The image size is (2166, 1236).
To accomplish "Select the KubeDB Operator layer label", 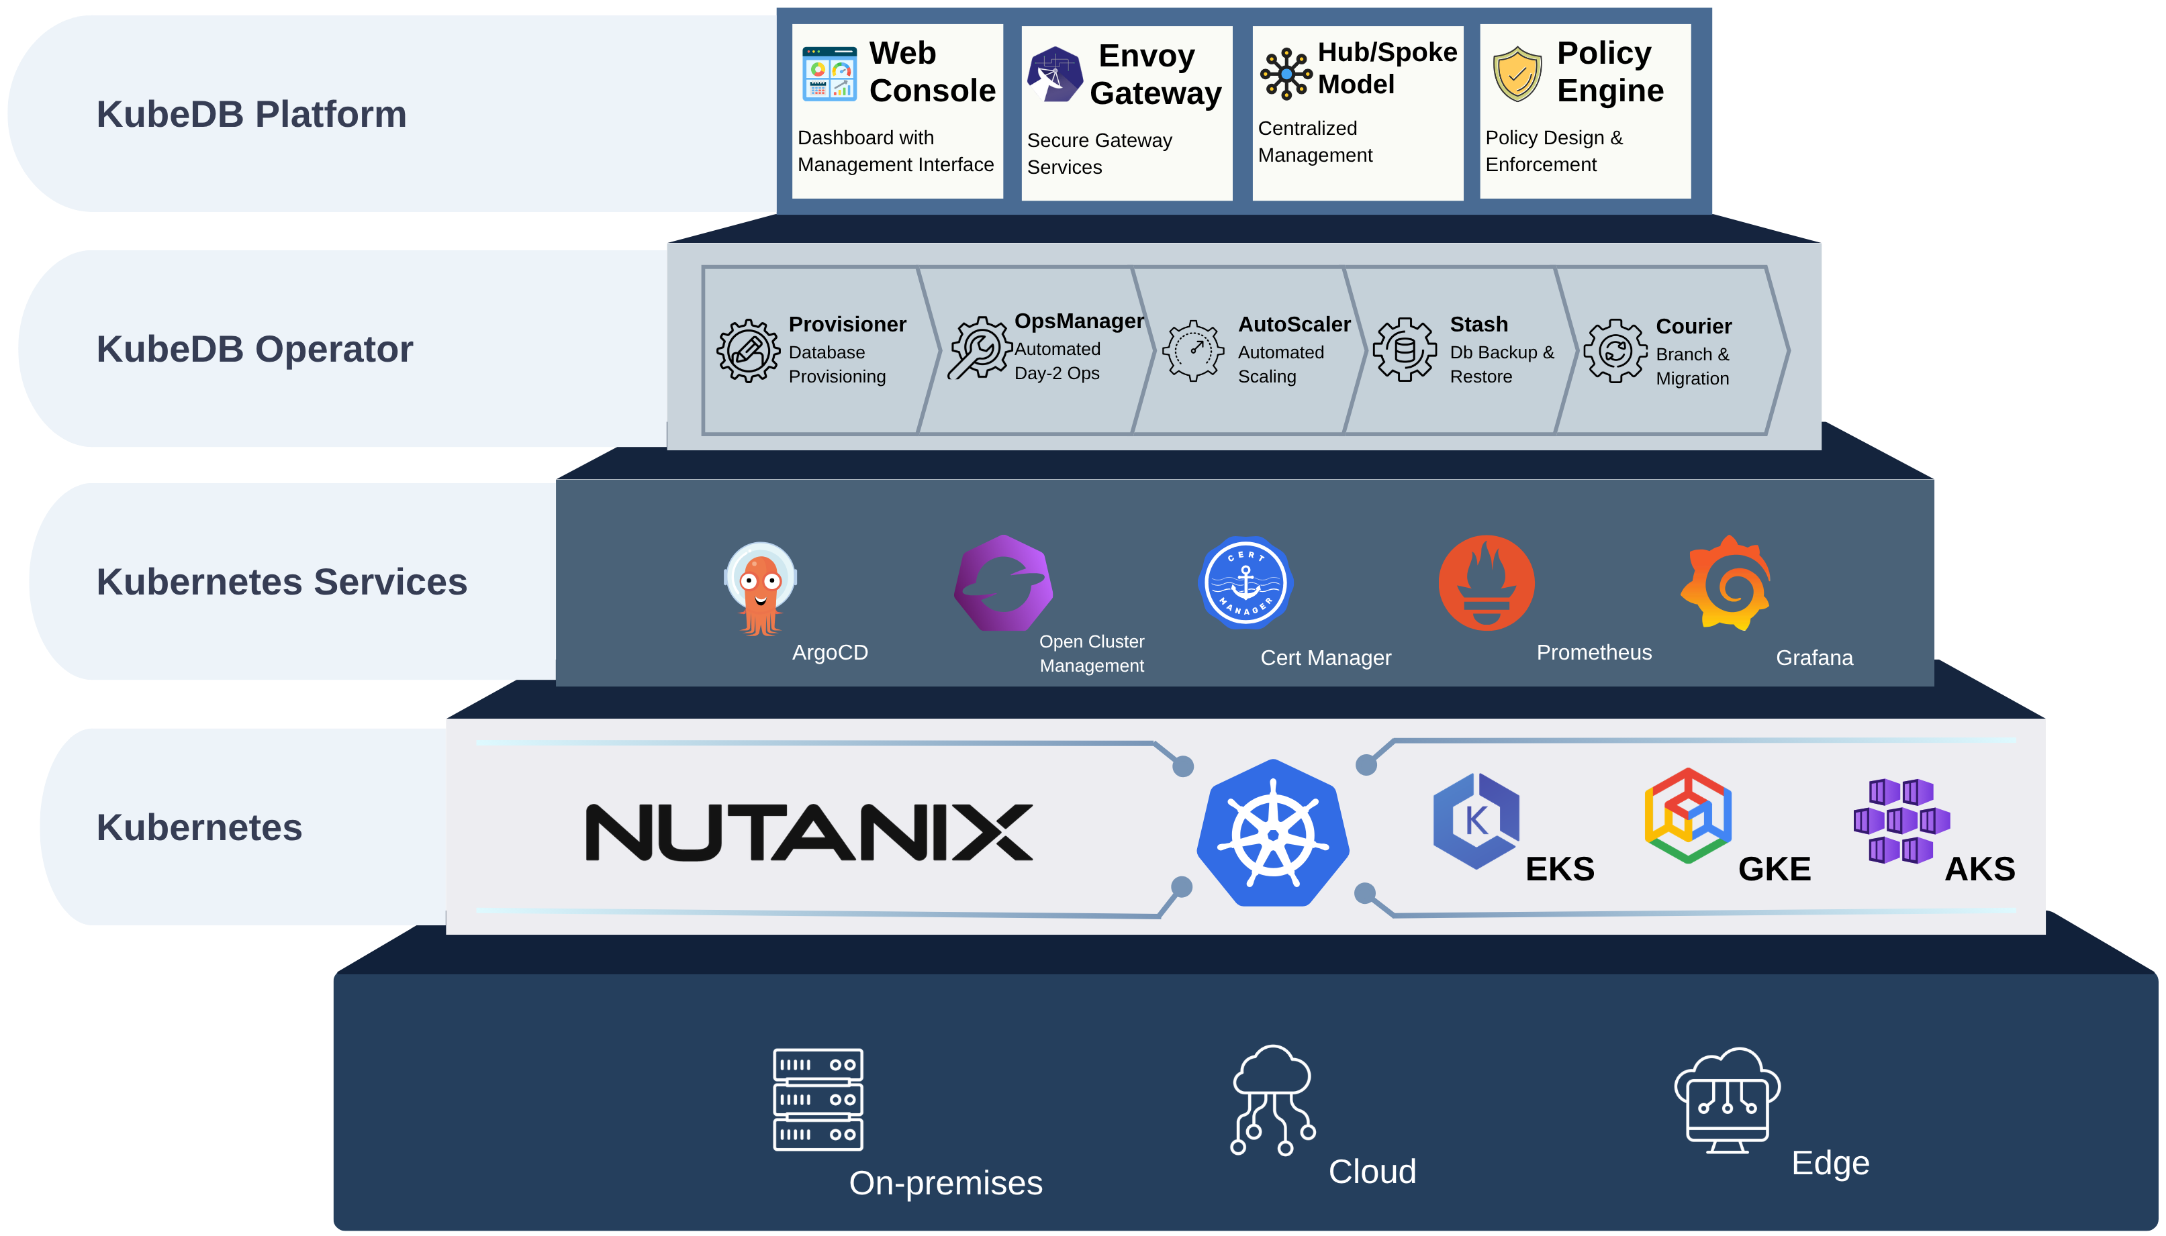I will coord(255,349).
